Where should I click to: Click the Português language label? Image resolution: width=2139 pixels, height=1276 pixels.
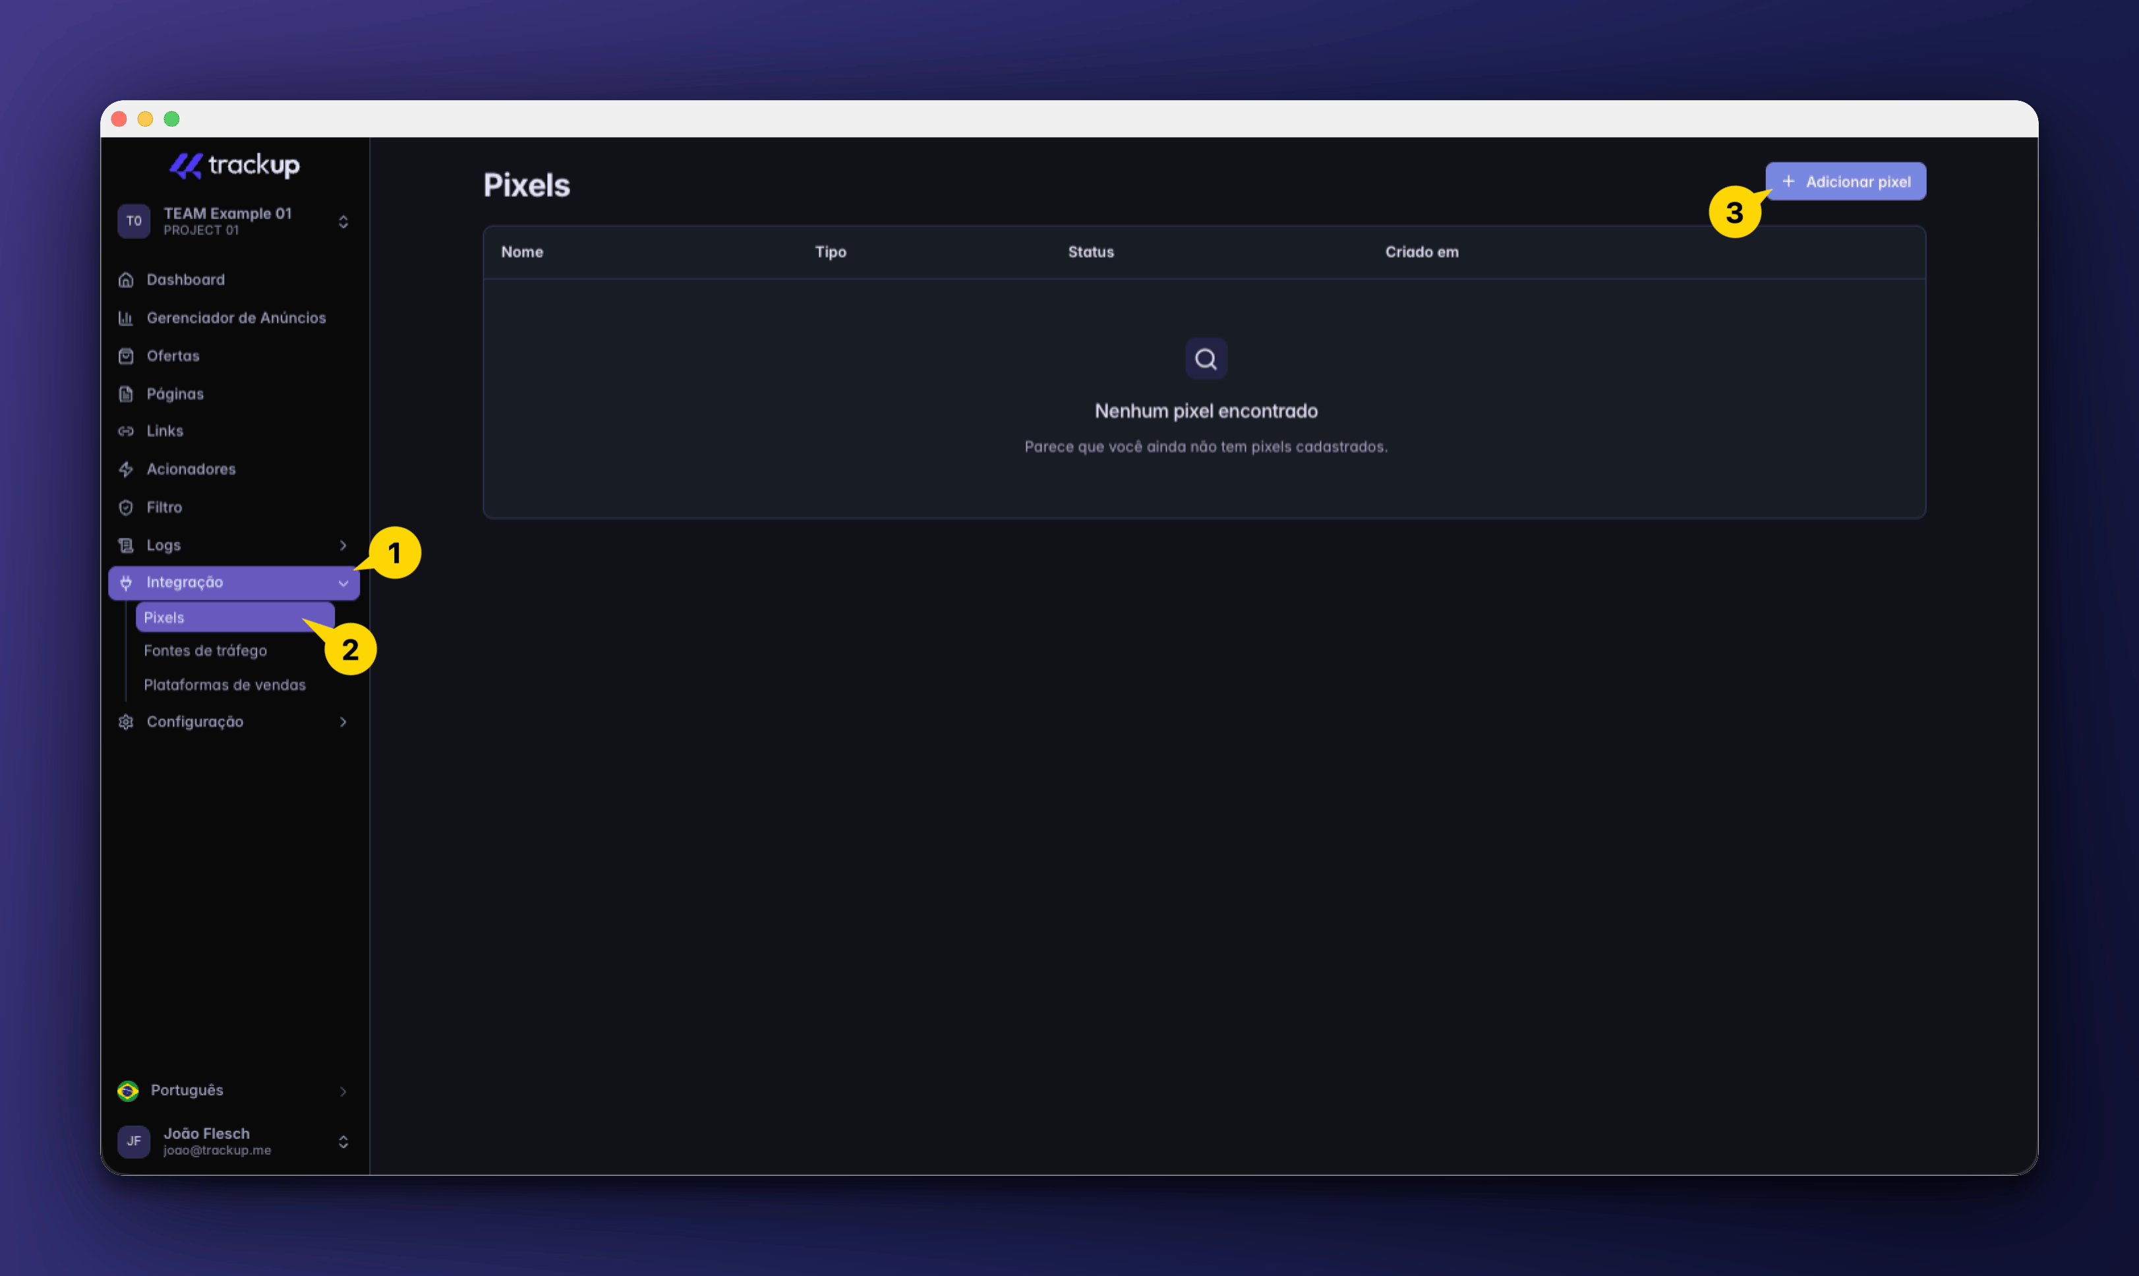(x=187, y=1090)
